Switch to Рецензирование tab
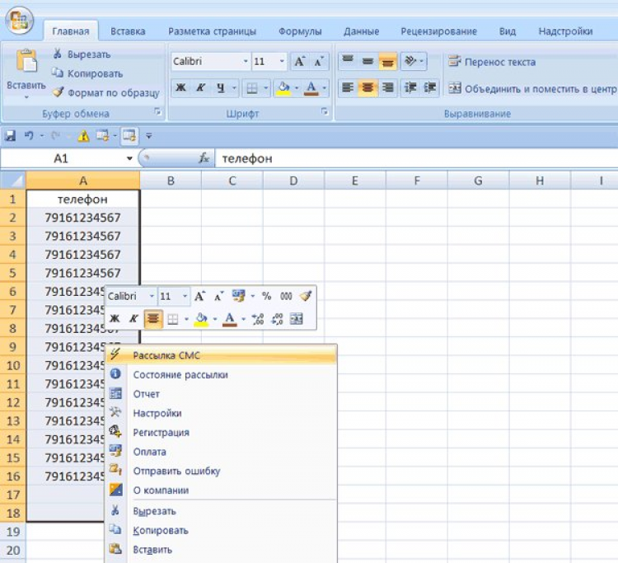 438,31
